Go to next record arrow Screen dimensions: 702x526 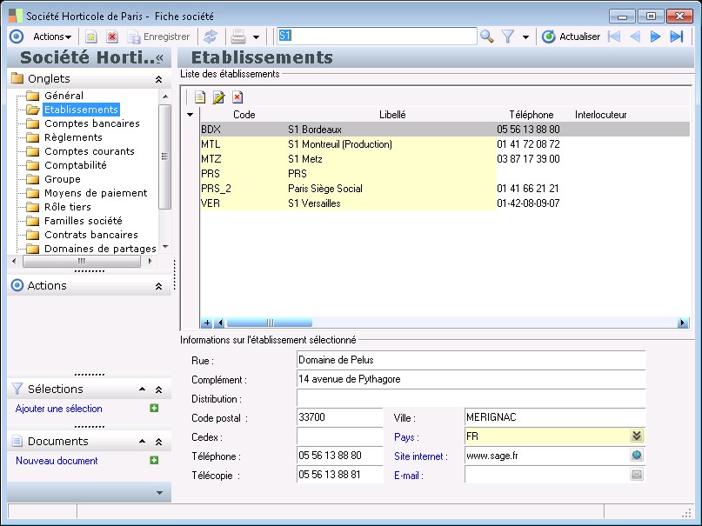click(x=656, y=37)
